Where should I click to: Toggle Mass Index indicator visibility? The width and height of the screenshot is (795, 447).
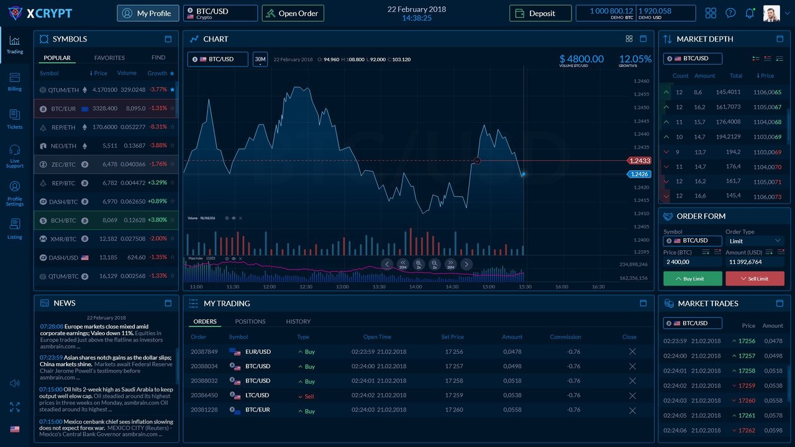point(234,258)
